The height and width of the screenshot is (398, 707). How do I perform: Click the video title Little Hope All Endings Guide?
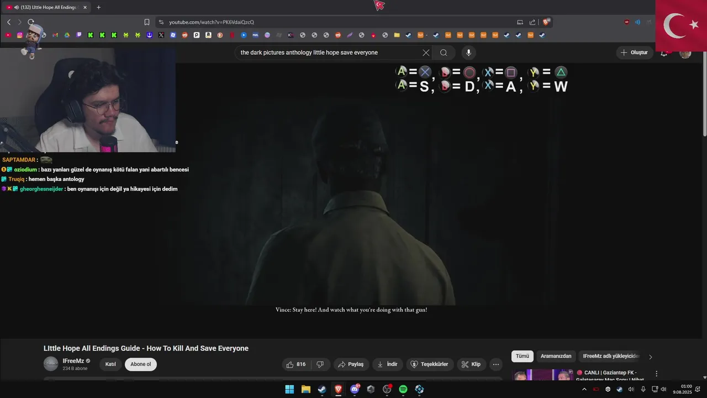point(146,348)
